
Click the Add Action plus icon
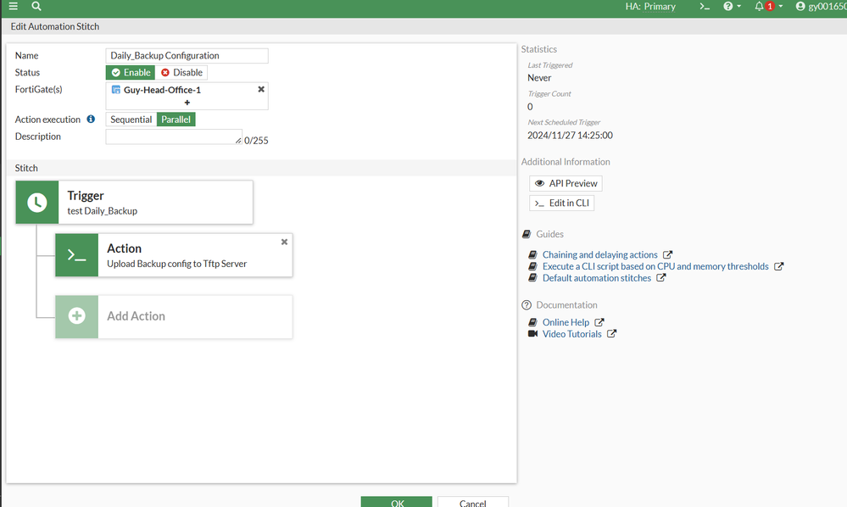click(76, 316)
